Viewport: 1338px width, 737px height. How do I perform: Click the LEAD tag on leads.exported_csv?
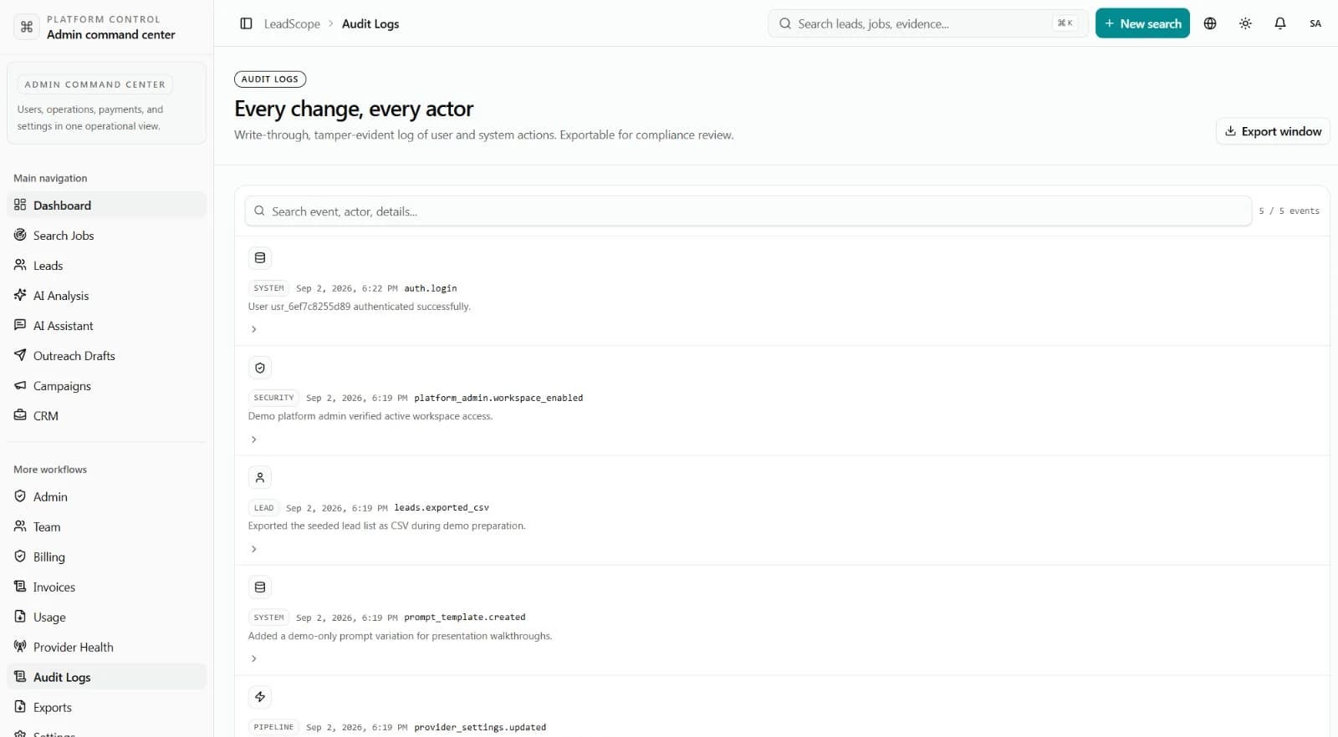tap(263, 508)
